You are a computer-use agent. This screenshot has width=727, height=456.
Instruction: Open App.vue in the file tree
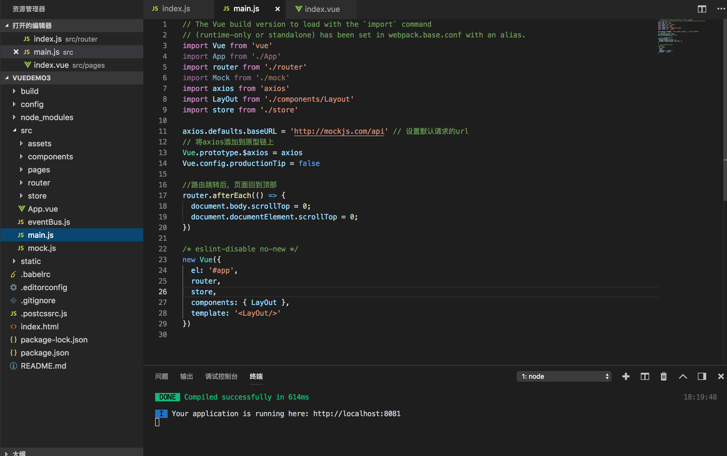click(72, 209)
